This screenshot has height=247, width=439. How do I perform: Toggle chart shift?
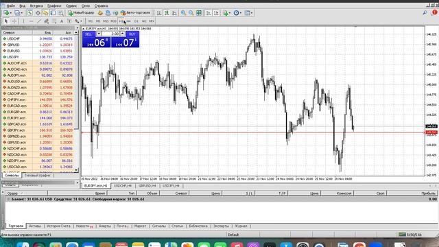pos(216,13)
